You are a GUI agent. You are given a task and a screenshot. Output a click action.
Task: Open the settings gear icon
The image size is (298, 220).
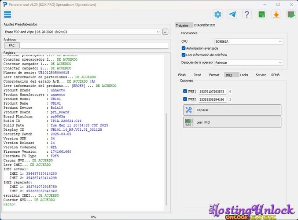point(217,15)
